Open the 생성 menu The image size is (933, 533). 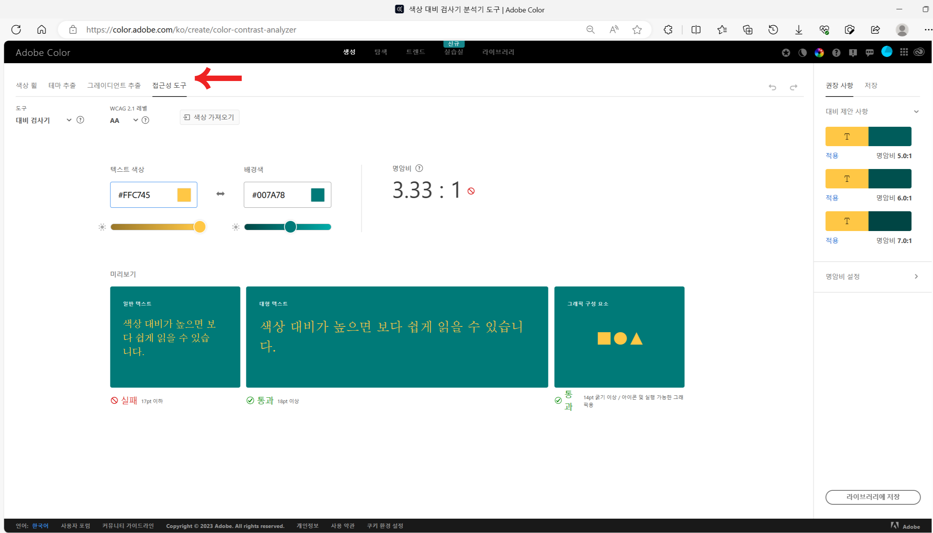coord(349,52)
